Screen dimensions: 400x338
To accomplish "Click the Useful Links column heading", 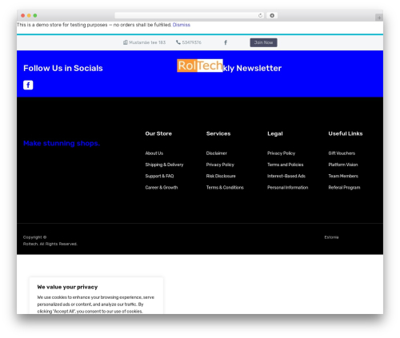I will (346, 133).
